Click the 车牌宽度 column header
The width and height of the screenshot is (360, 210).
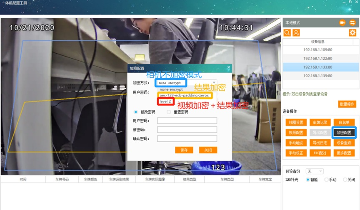coord(265,179)
